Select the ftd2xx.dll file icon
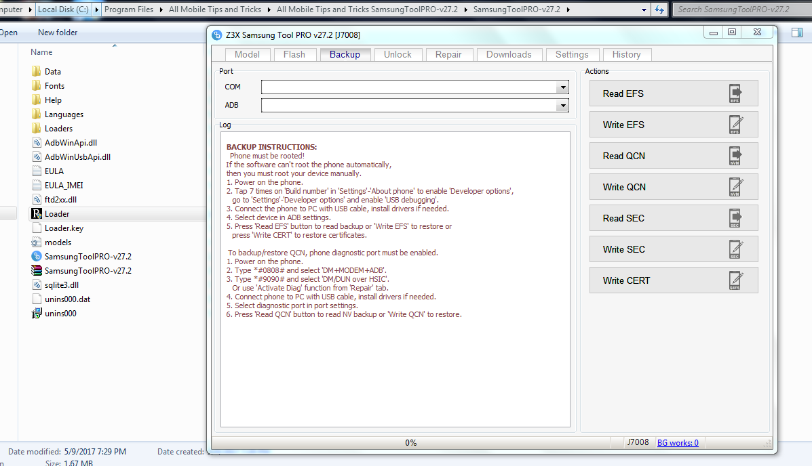 36,200
